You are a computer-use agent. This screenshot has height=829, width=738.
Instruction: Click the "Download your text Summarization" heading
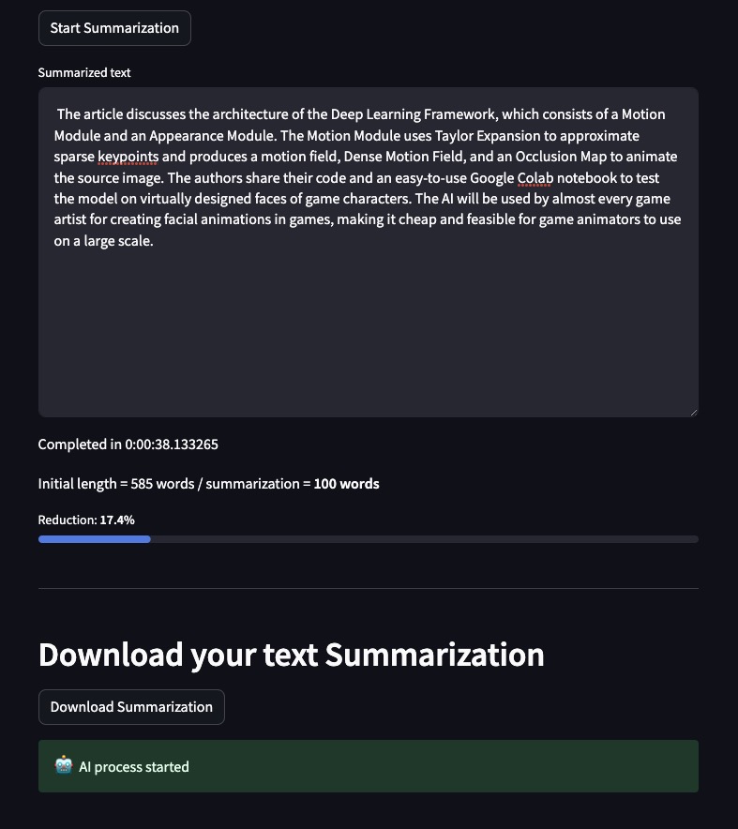[291, 655]
